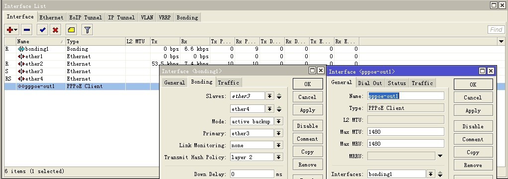This screenshot has height=179, width=508.
Task: Open the column chooser arrow of interface table
Action: point(501,41)
